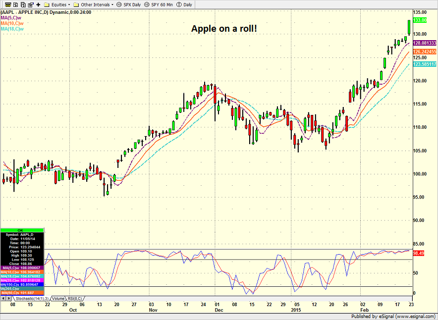This screenshot has width=438, height=320.
Task: Select the orange MA(10,C)w legend label
Action: [12, 23]
